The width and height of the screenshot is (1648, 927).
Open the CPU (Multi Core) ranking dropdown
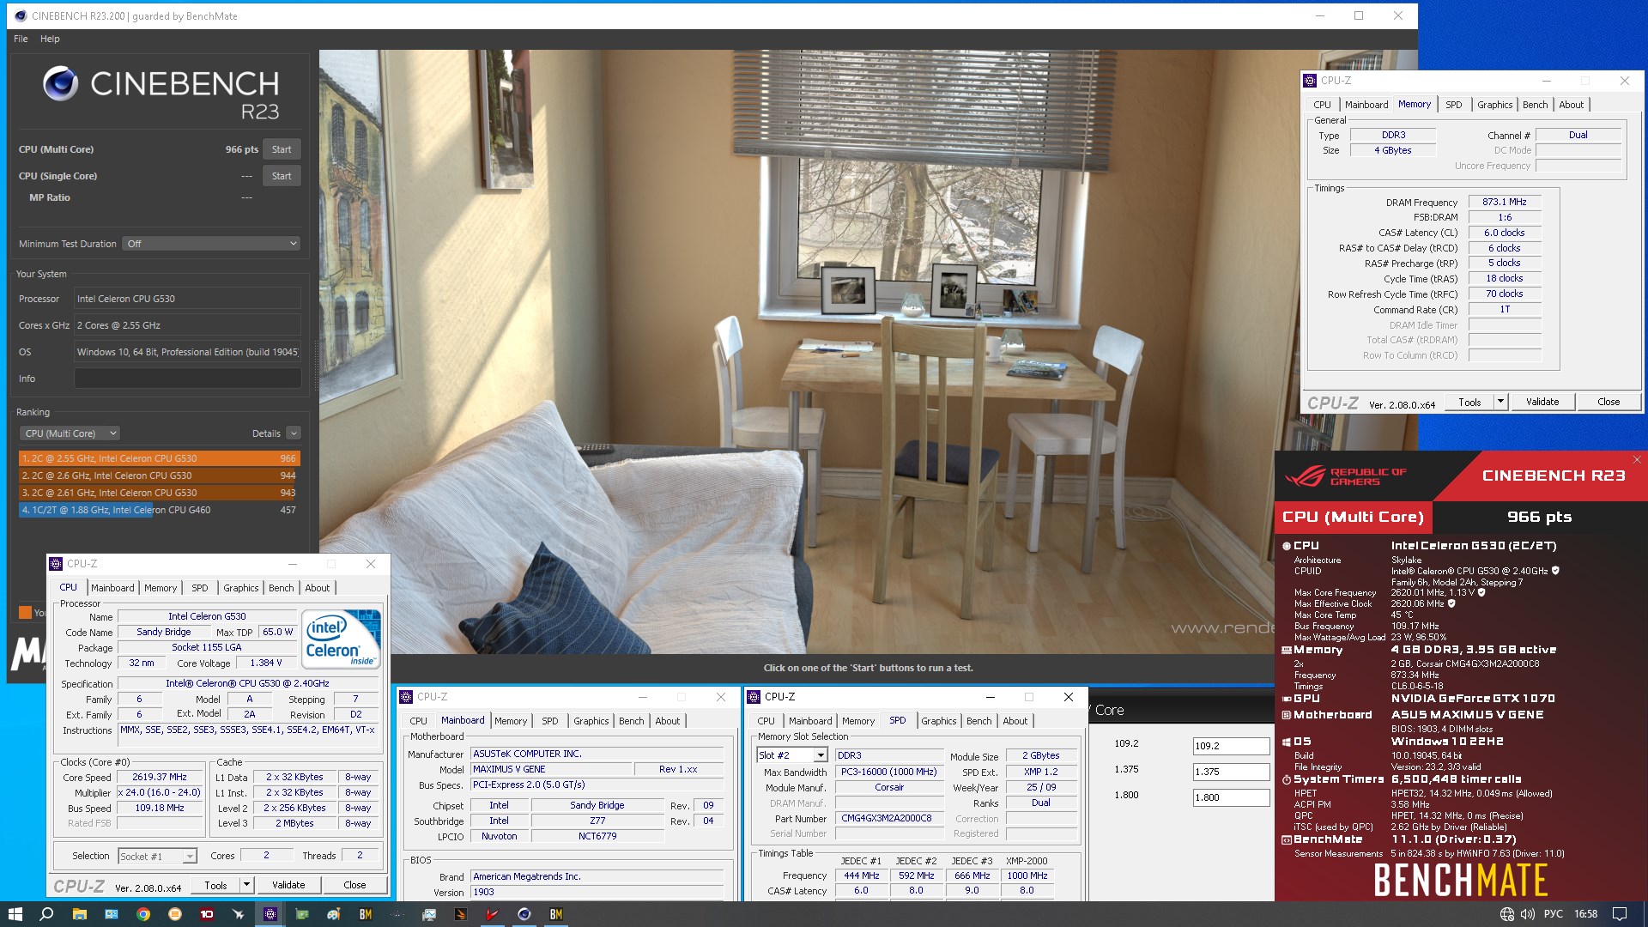tap(70, 433)
